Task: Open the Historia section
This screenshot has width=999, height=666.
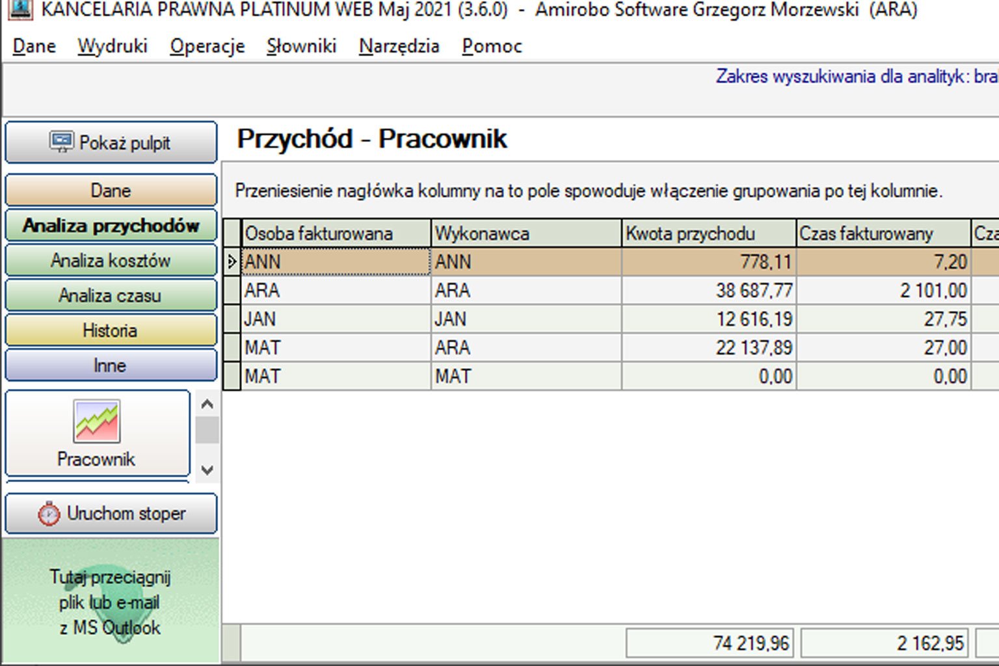Action: (111, 331)
